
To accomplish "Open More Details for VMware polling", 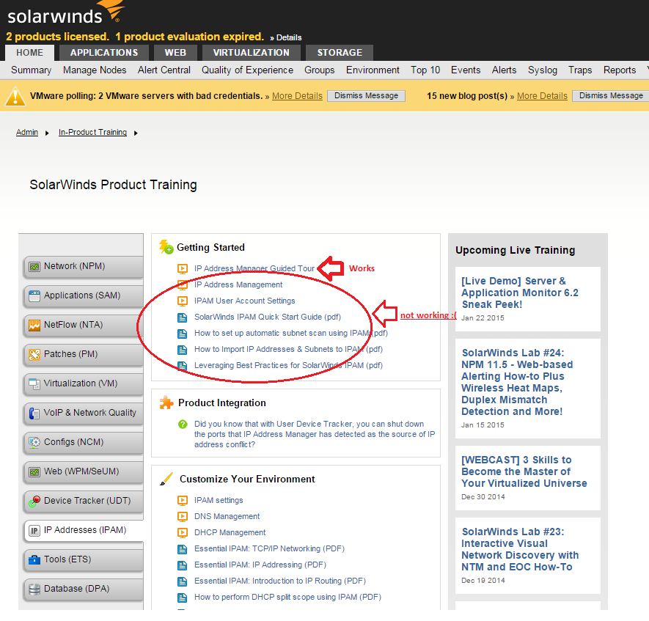I will [297, 96].
